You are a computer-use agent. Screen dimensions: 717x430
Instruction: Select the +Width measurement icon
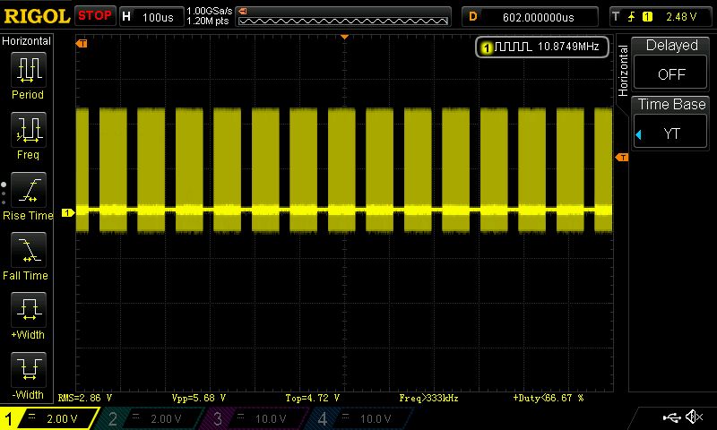click(x=29, y=309)
